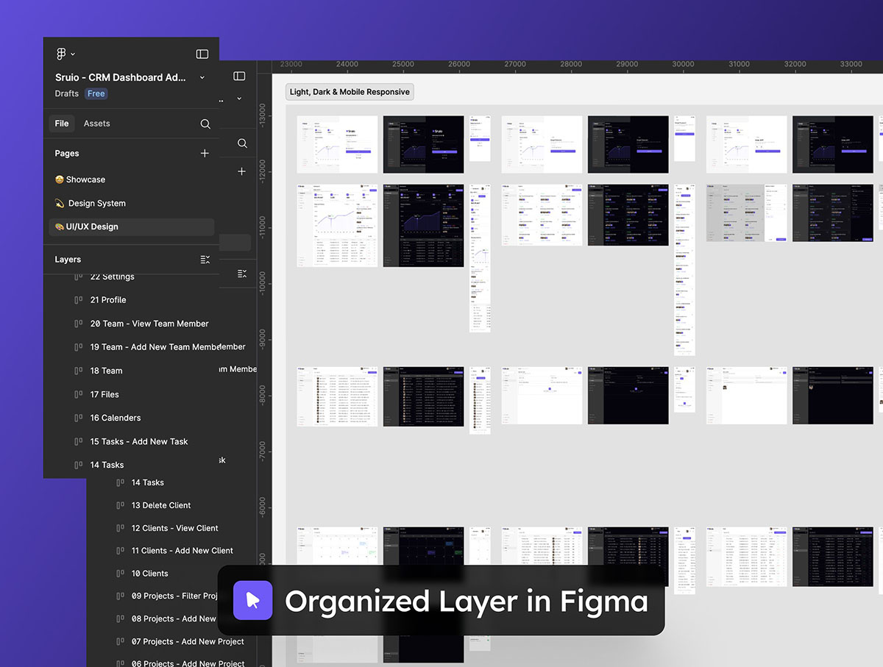Image resolution: width=883 pixels, height=667 pixels.
Task: Click the frame icon beside 12 Clients - View Client
Action: click(120, 528)
